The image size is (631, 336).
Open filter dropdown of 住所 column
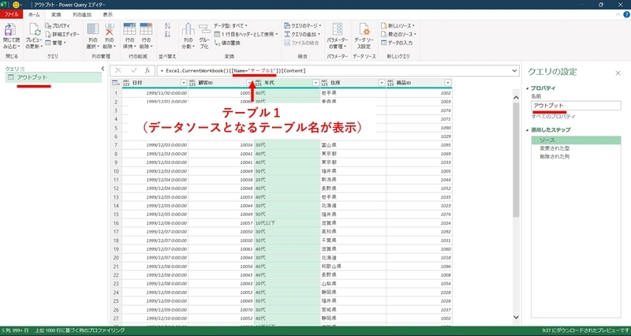pyautogui.click(x=382, y=83)
